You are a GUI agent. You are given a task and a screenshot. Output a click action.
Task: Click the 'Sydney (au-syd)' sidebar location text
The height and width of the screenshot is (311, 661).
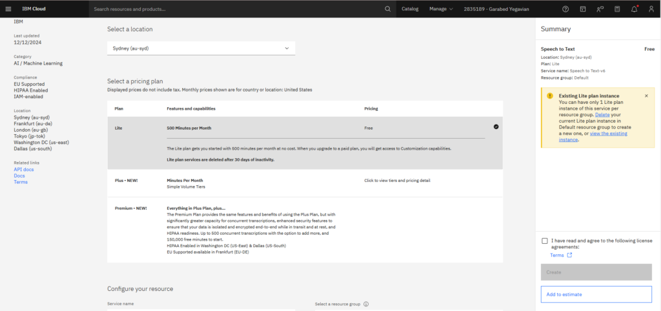(32, 117)
